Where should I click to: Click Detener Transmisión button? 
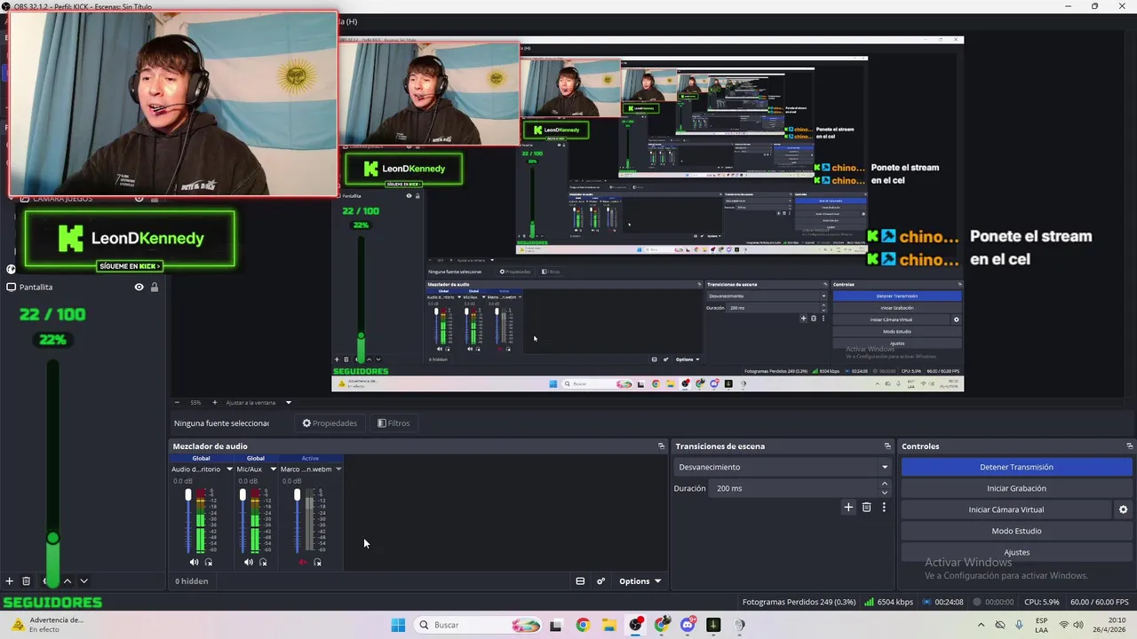click(1016, 467)
